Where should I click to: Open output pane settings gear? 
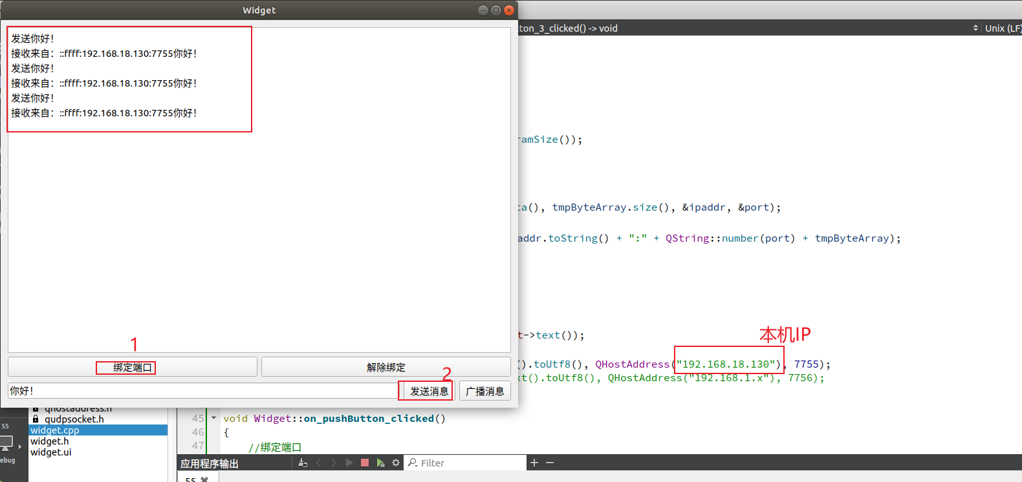coord(396,463)
